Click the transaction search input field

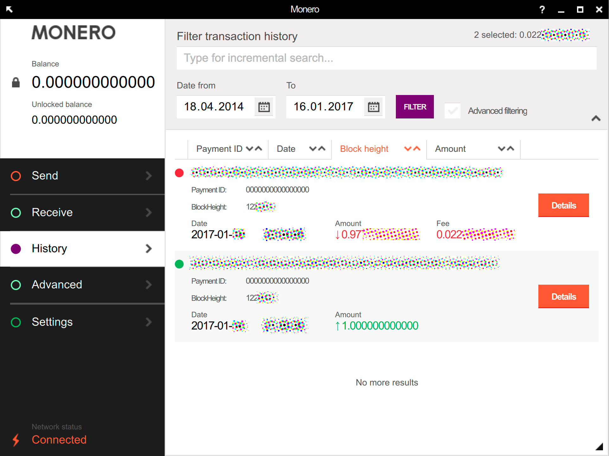tap(387, 59)
